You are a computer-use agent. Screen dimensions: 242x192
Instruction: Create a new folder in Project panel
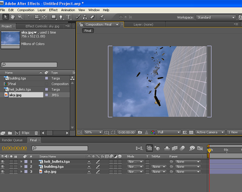(10, 133)
